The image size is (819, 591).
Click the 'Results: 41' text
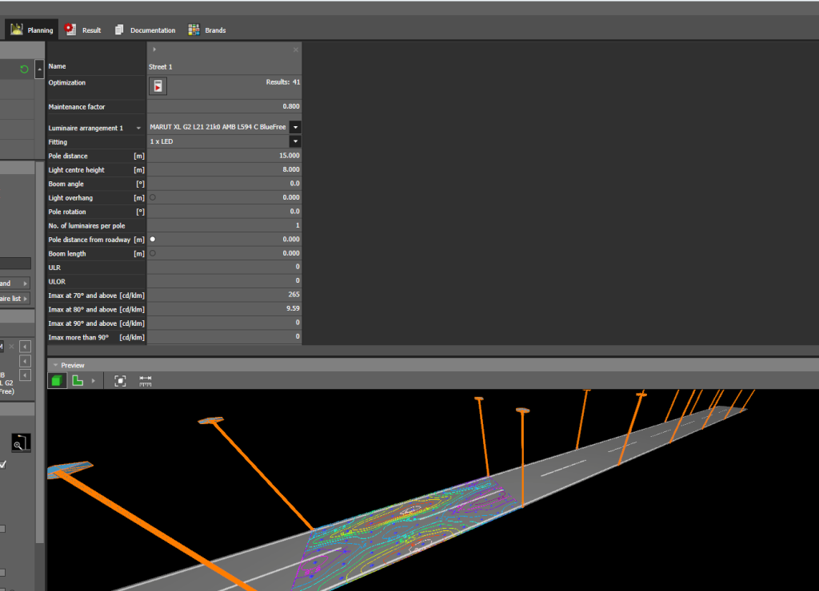tap(282, 82)
